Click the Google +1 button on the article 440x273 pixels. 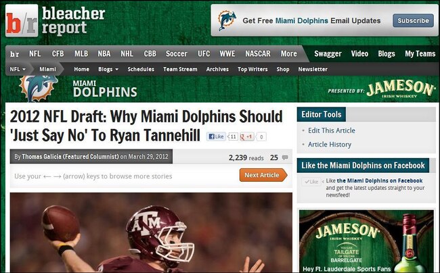tap(247, 136)
